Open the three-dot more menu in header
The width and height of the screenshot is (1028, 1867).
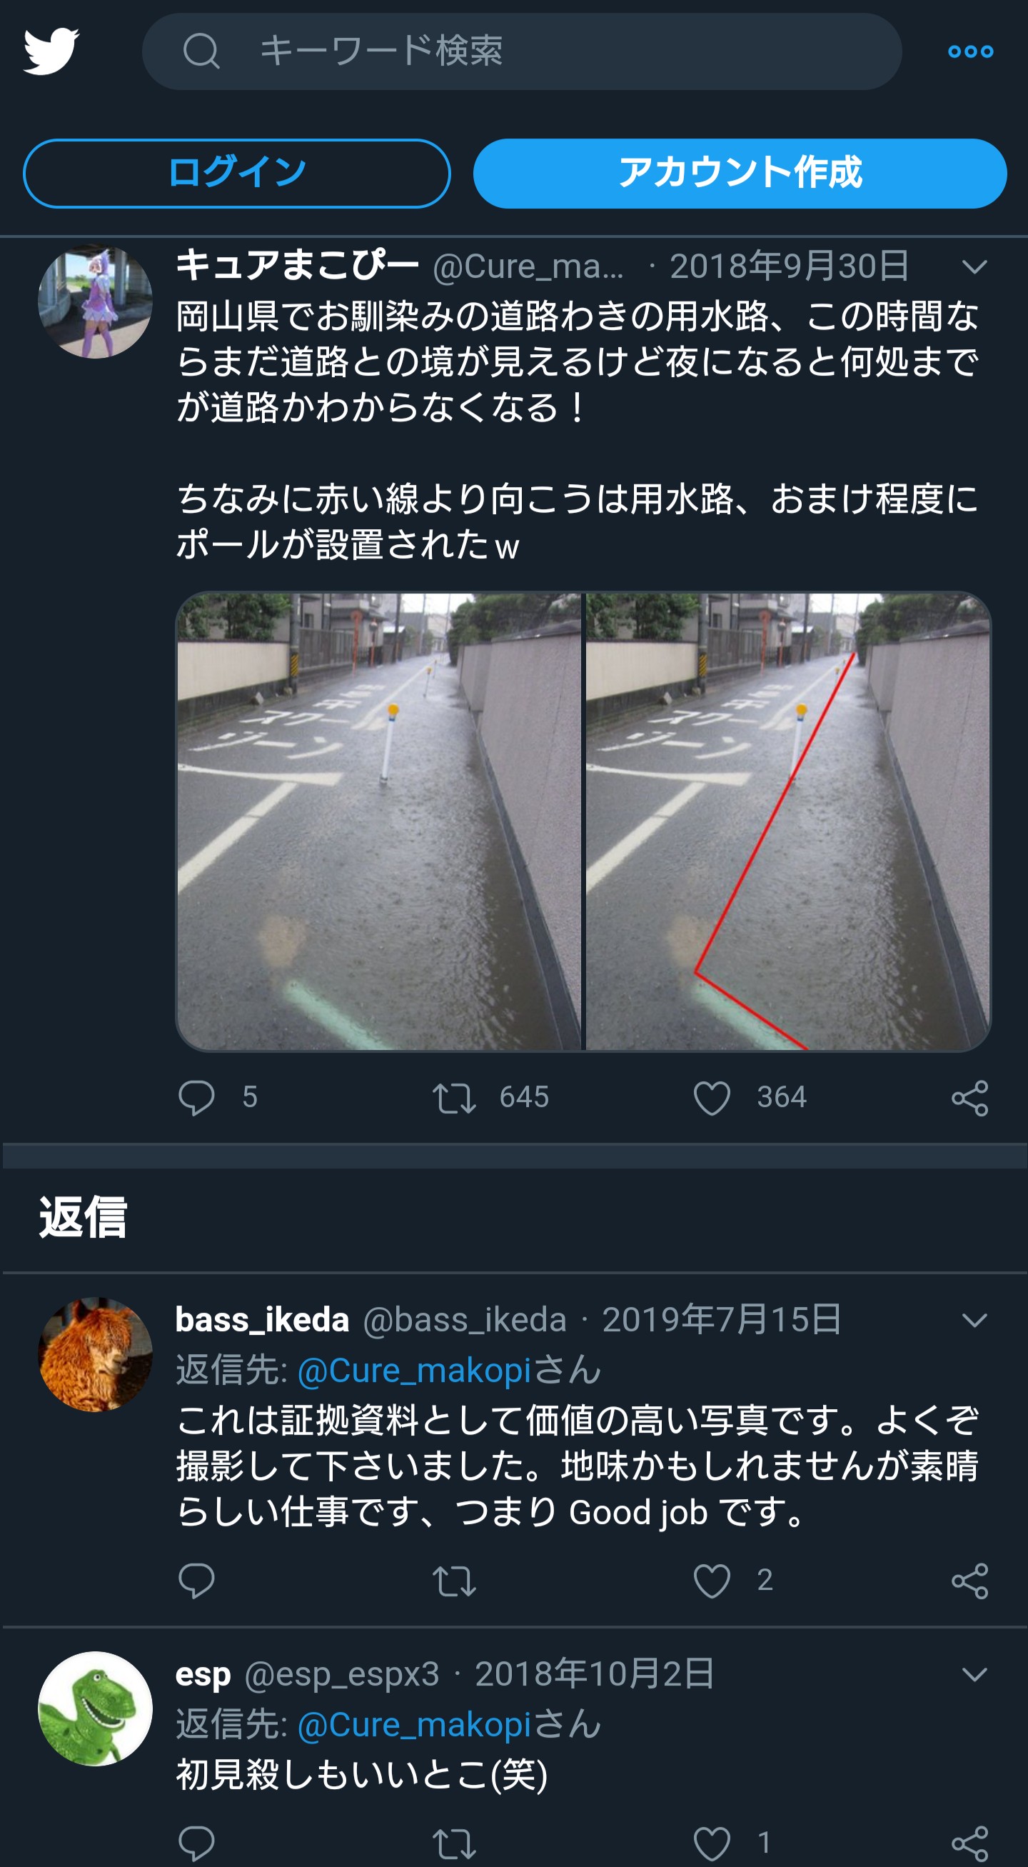[970, 51]
